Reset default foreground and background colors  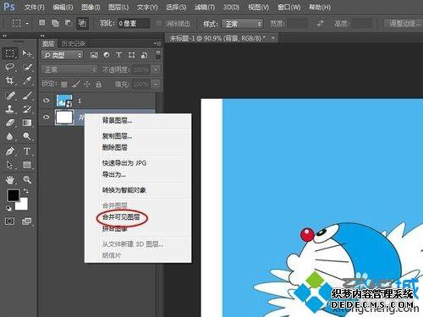(x=8, y=208)
